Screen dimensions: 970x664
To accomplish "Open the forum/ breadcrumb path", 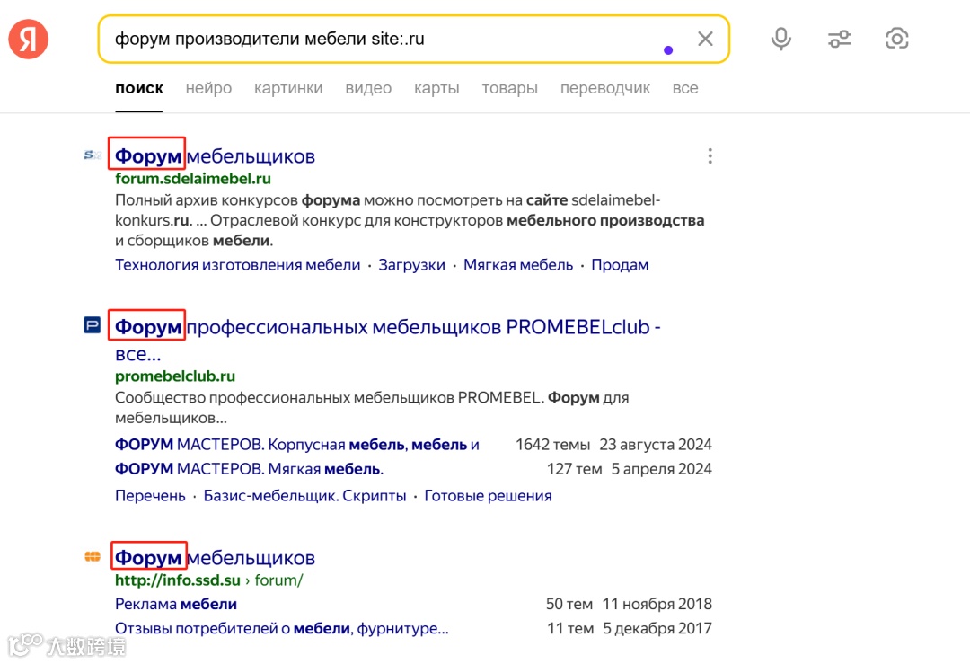I will point(279,580).
